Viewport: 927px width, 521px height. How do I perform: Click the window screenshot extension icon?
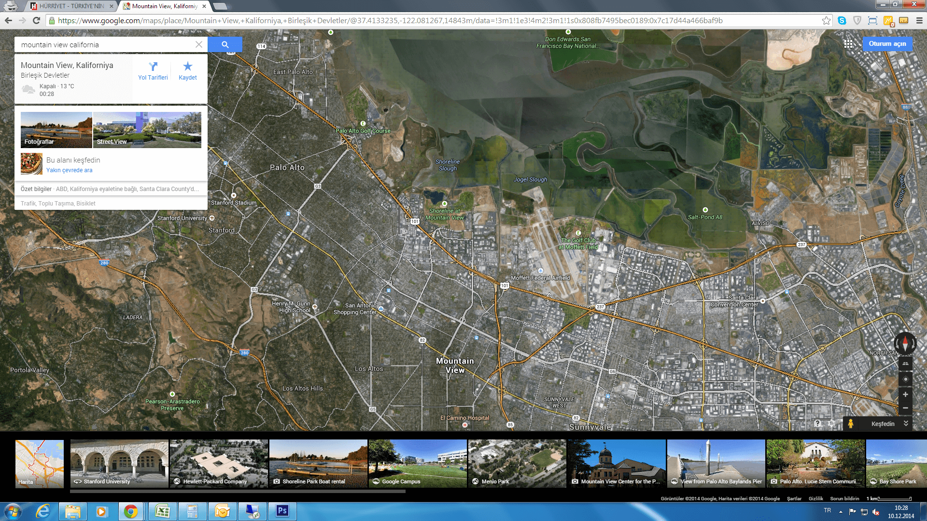click(x=872, y=20)
